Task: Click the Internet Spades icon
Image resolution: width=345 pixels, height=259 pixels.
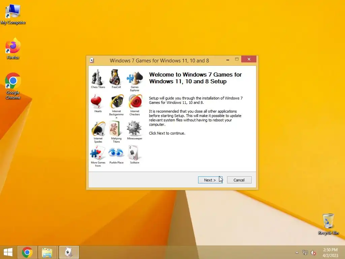Action: [98, 128]
